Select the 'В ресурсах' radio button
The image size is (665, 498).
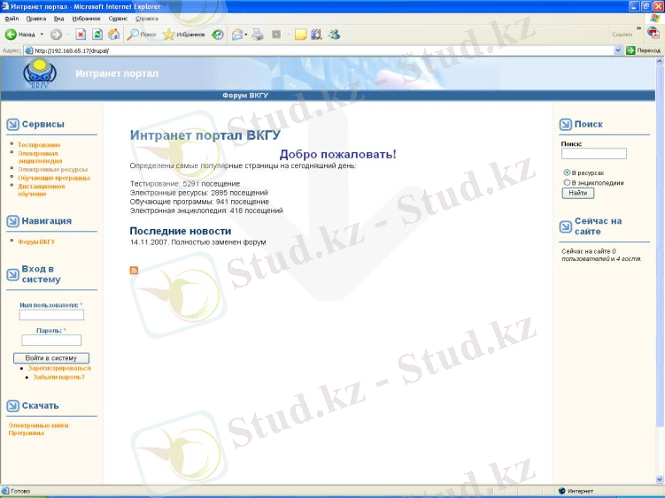click(x=567, y=172)
